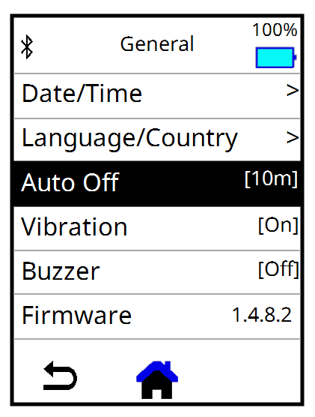Go to home screen via house icon
The height and width of the screenshot is (417, 315).
pyautogui.click(x=157, y=379)
